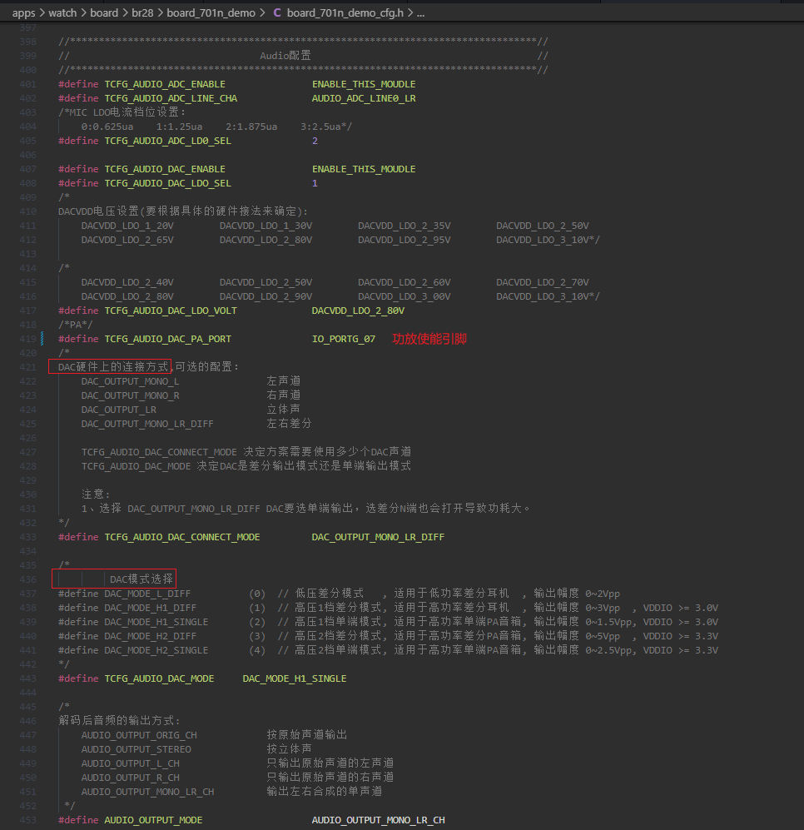Open the 'apps' breadcrumb folder

tap(24, 12)
